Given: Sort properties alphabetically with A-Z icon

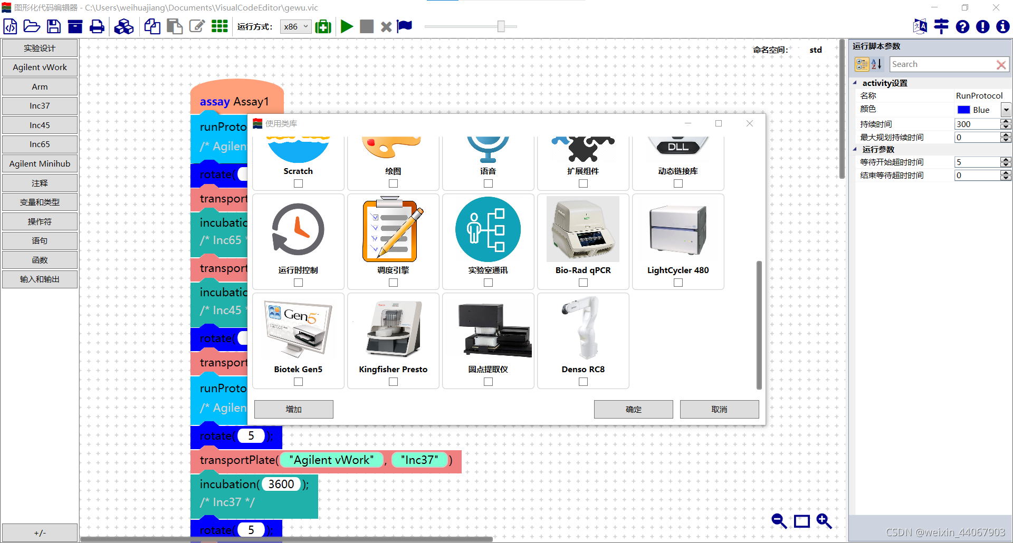Looking at the screenshot, I should (x=876, y=64).
